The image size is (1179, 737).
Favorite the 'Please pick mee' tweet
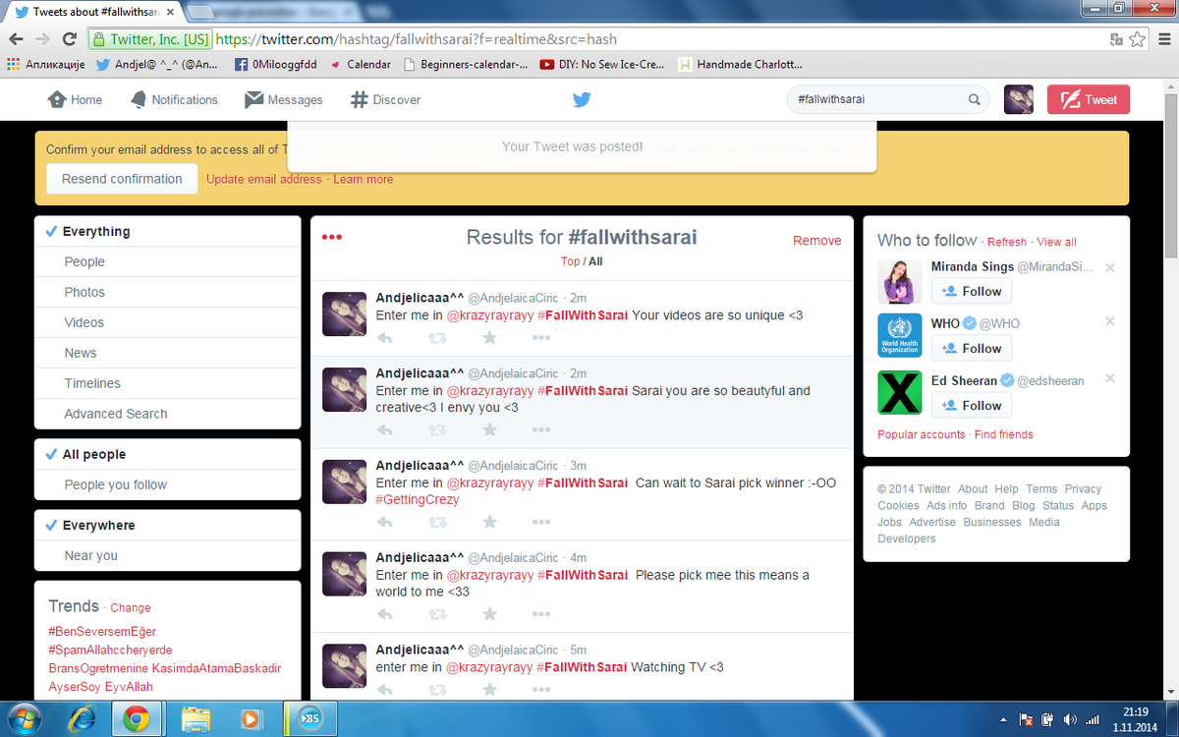(489, 614)
